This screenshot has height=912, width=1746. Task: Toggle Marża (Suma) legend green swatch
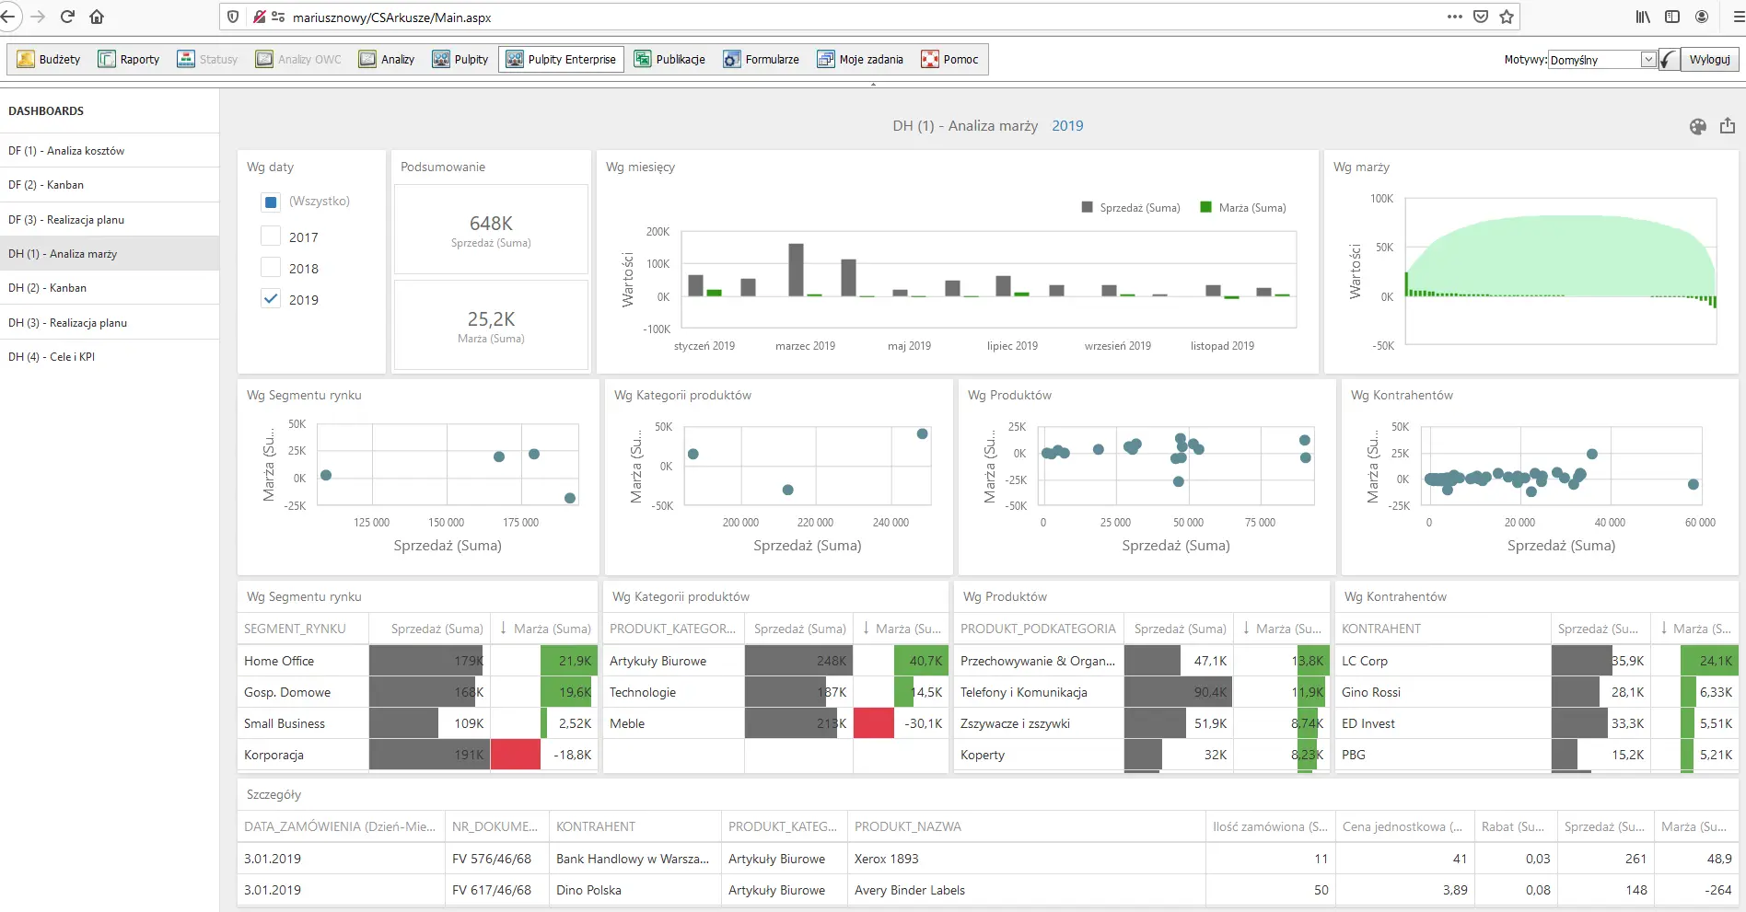tap(1205, 207)
